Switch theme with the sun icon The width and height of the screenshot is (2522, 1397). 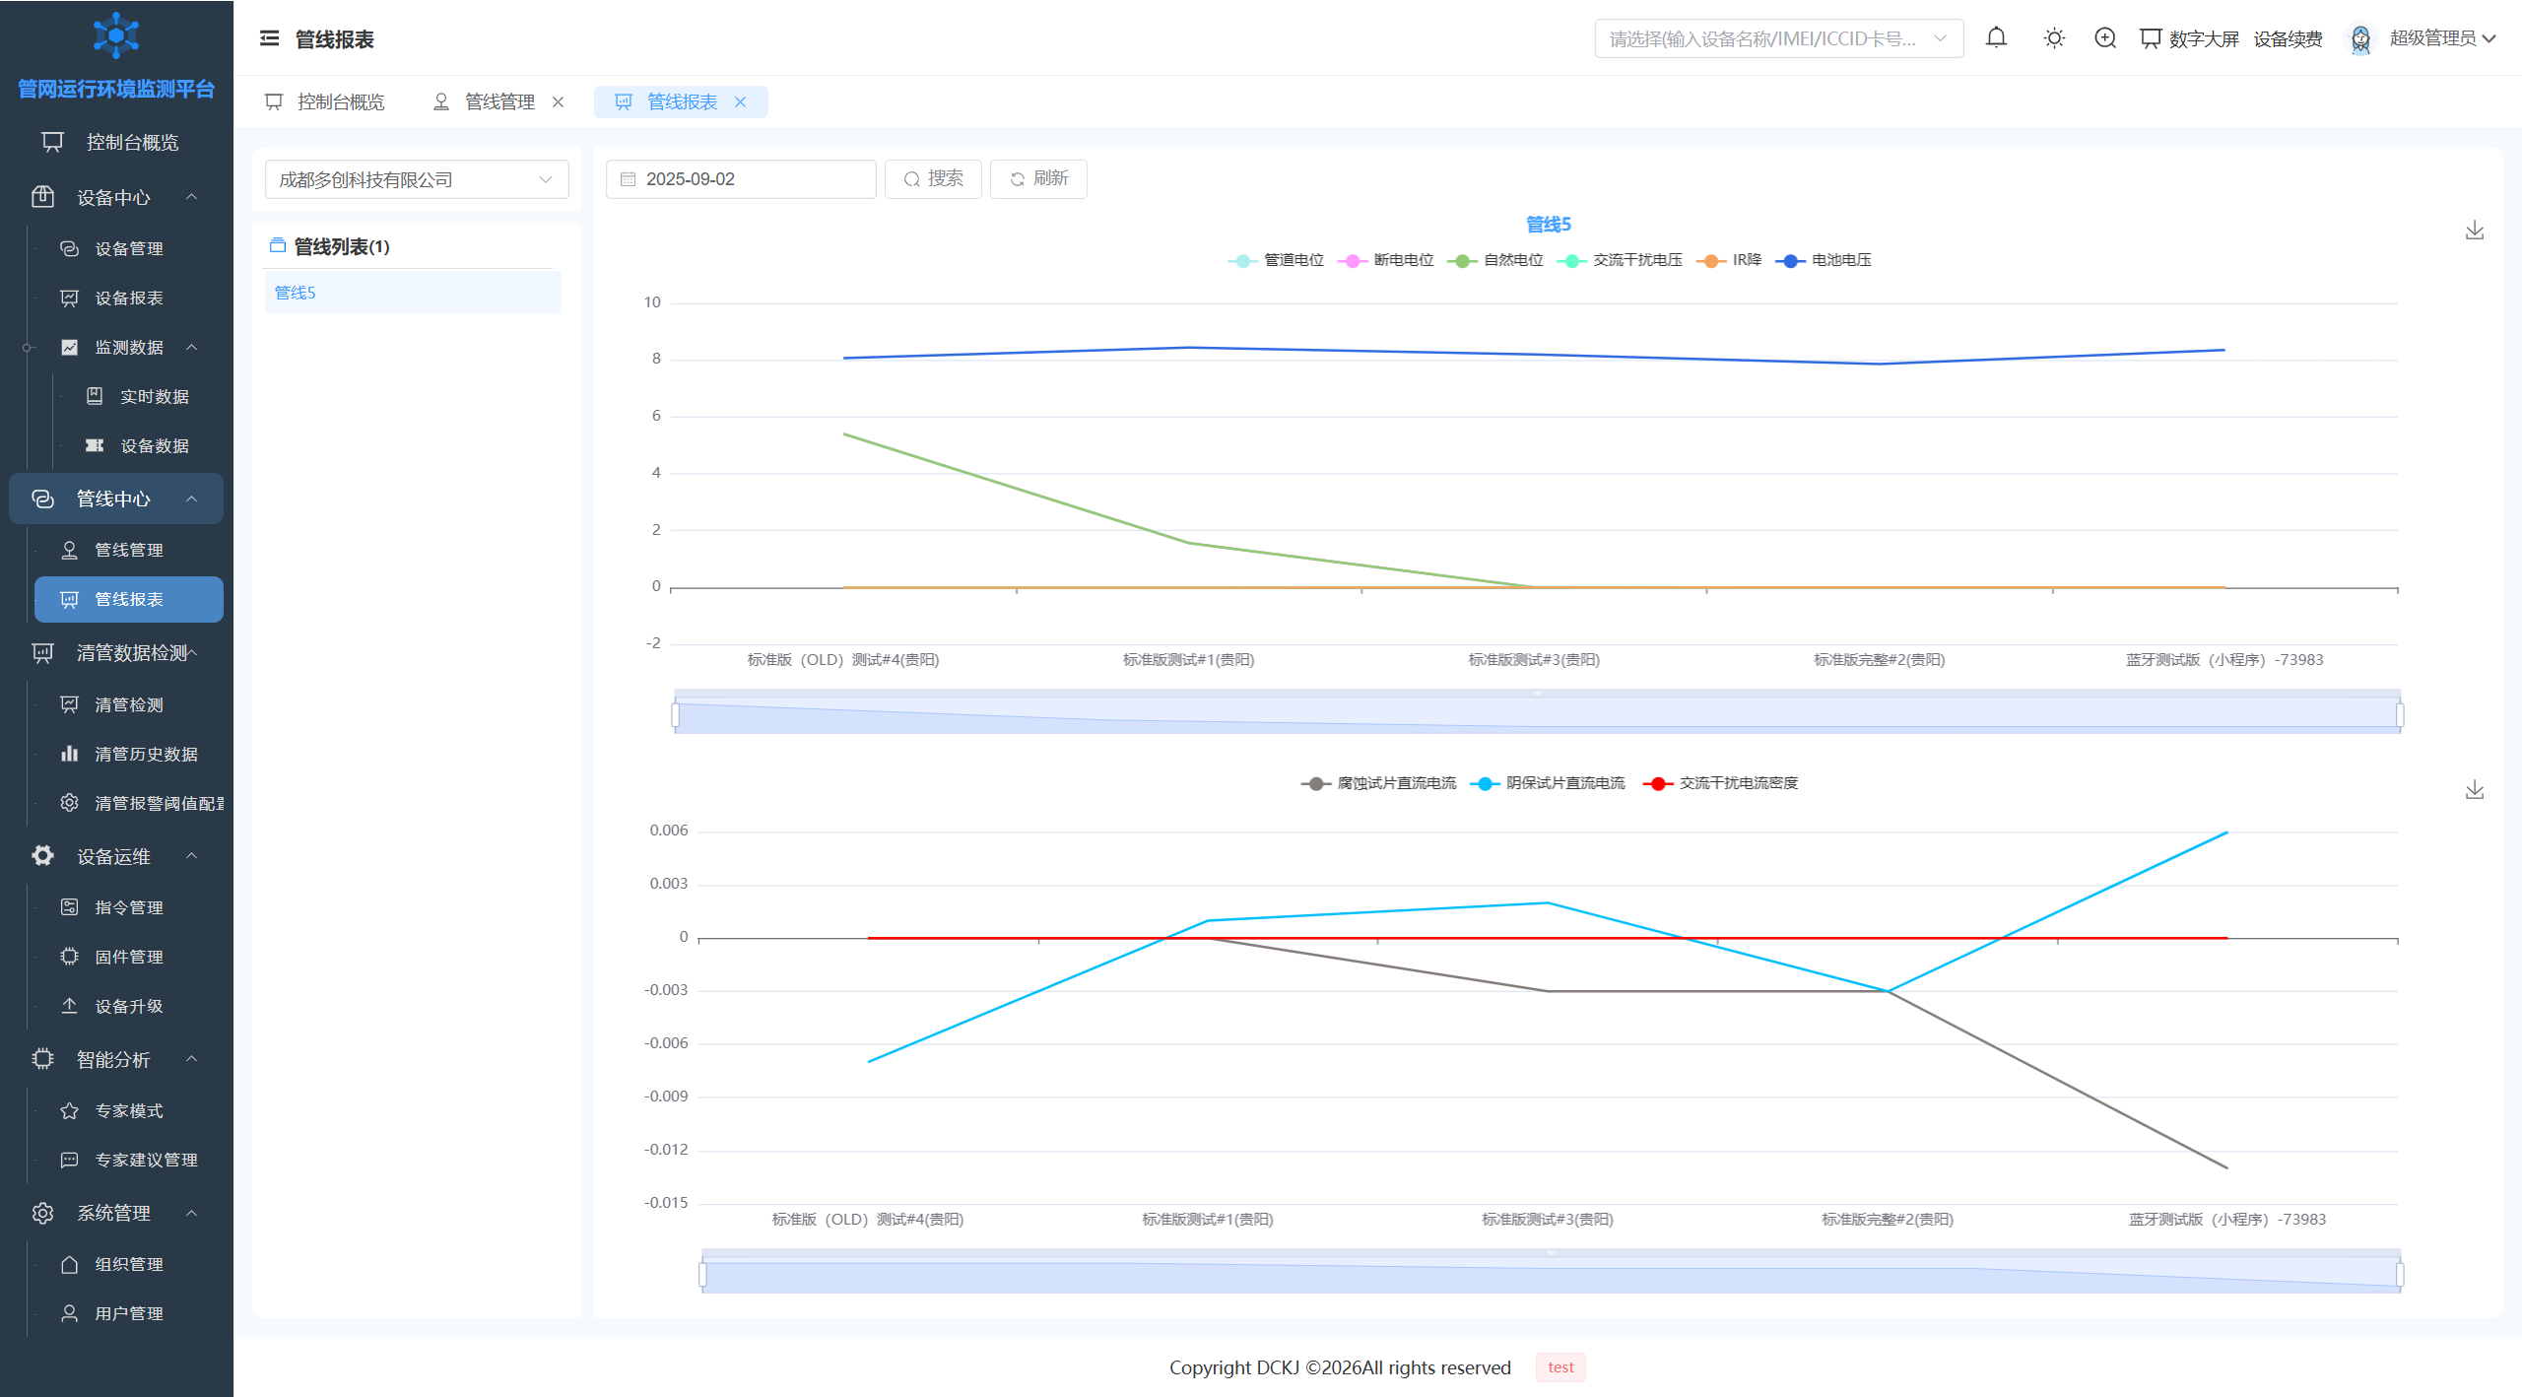tap(2054, 38)
